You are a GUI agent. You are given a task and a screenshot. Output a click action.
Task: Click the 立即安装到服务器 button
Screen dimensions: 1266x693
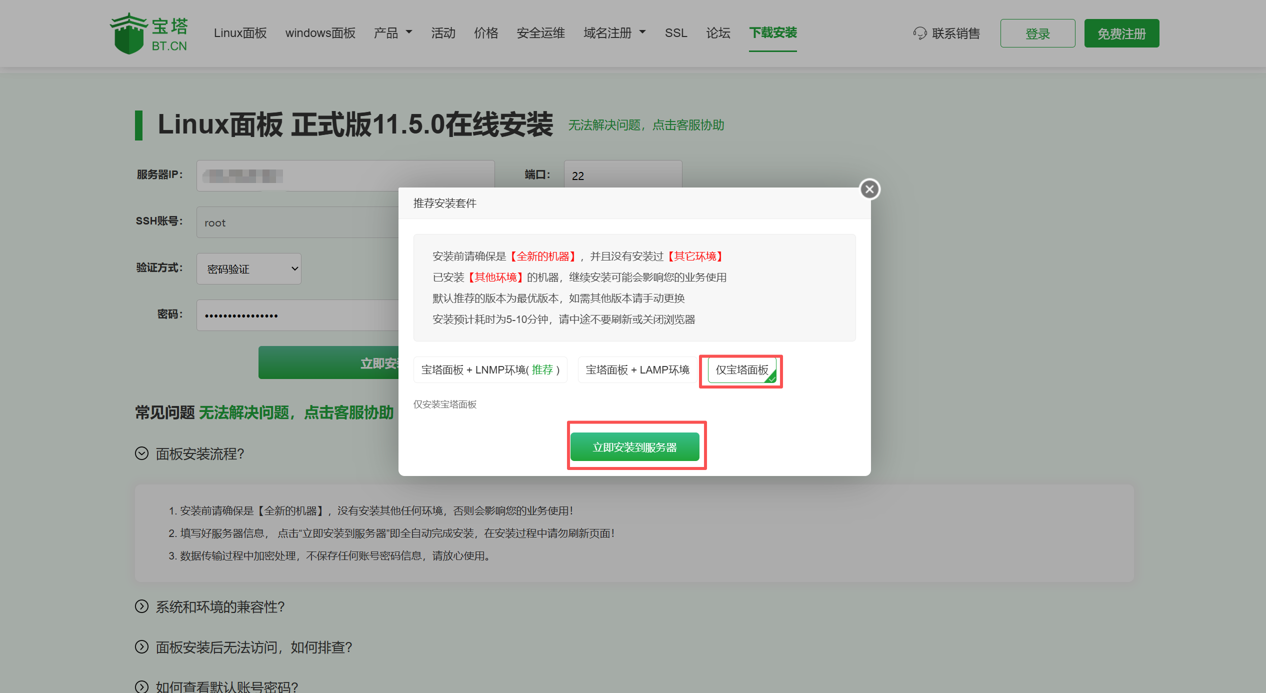point(634,447)
